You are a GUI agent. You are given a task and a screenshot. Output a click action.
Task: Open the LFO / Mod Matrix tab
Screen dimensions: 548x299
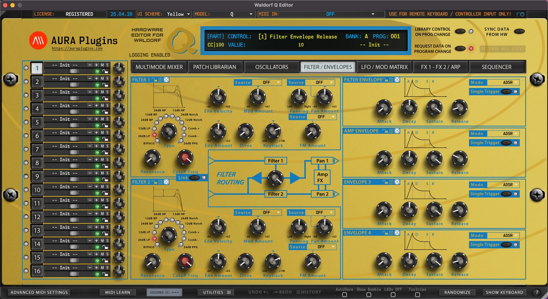point(384,67)
